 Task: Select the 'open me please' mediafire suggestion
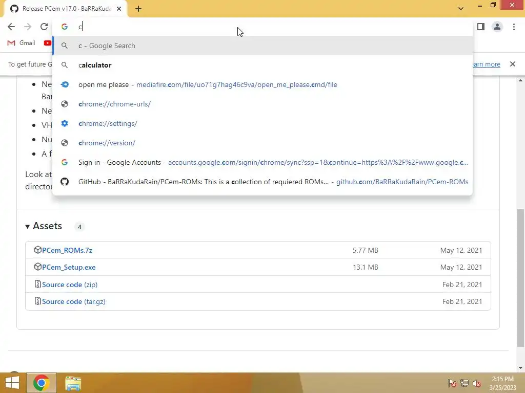coord(262,84)
